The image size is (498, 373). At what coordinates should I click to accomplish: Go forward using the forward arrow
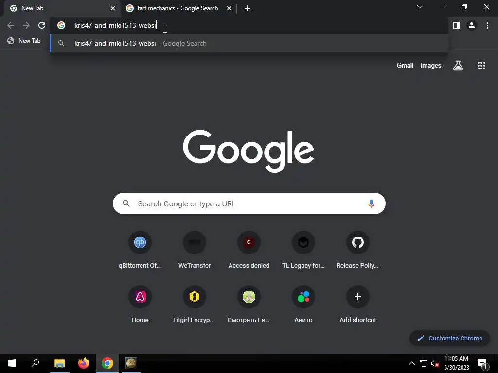coord(26,25)
